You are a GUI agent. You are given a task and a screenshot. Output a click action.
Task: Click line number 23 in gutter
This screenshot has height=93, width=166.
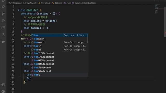coord(13,78)
